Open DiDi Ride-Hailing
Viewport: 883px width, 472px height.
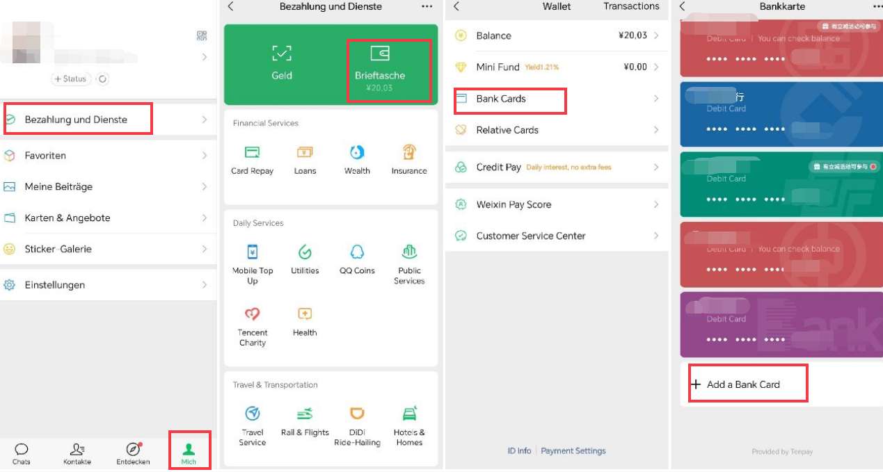(357, 427)
